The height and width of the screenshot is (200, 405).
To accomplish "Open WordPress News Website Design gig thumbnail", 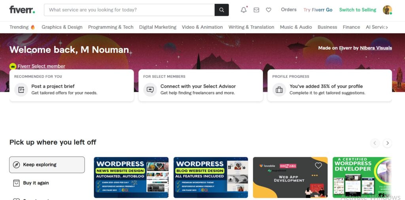I will pos(131,178).
